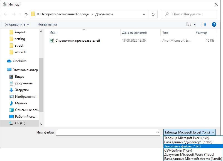Click the Новая папка button
Screen dimensions: 223x161
click(x=47, y=24)
